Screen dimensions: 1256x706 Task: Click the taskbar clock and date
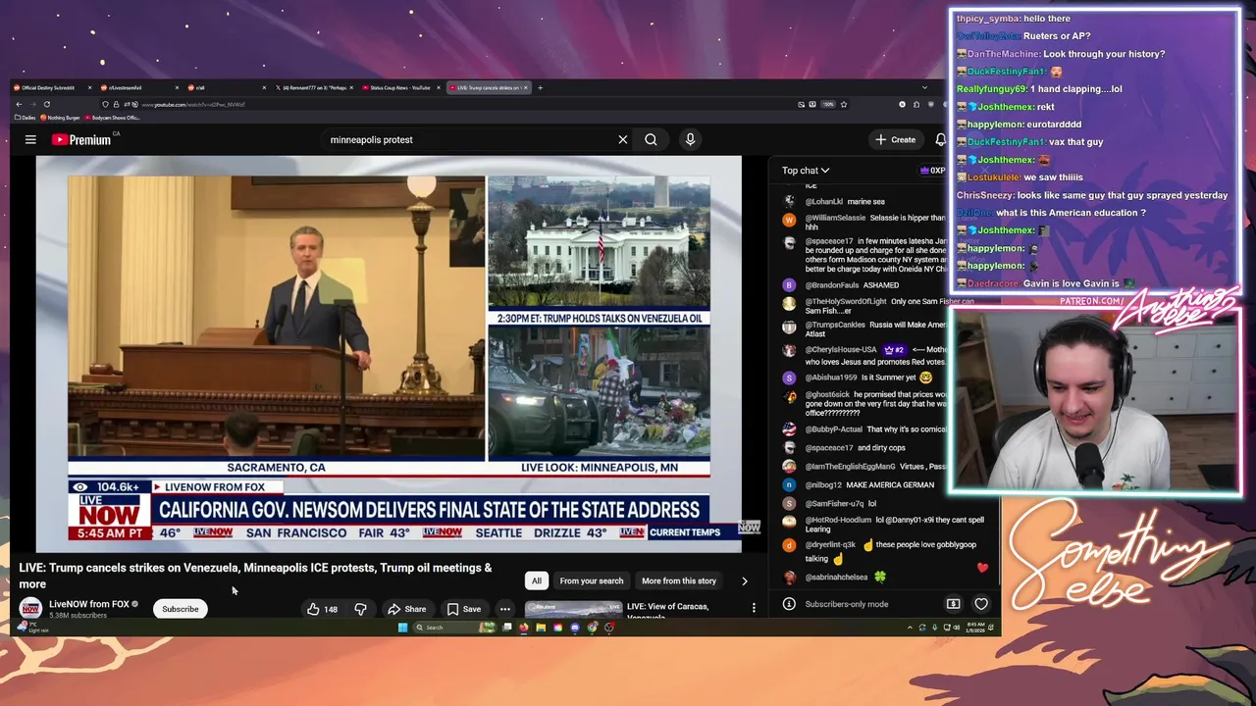tap(977, 628)
